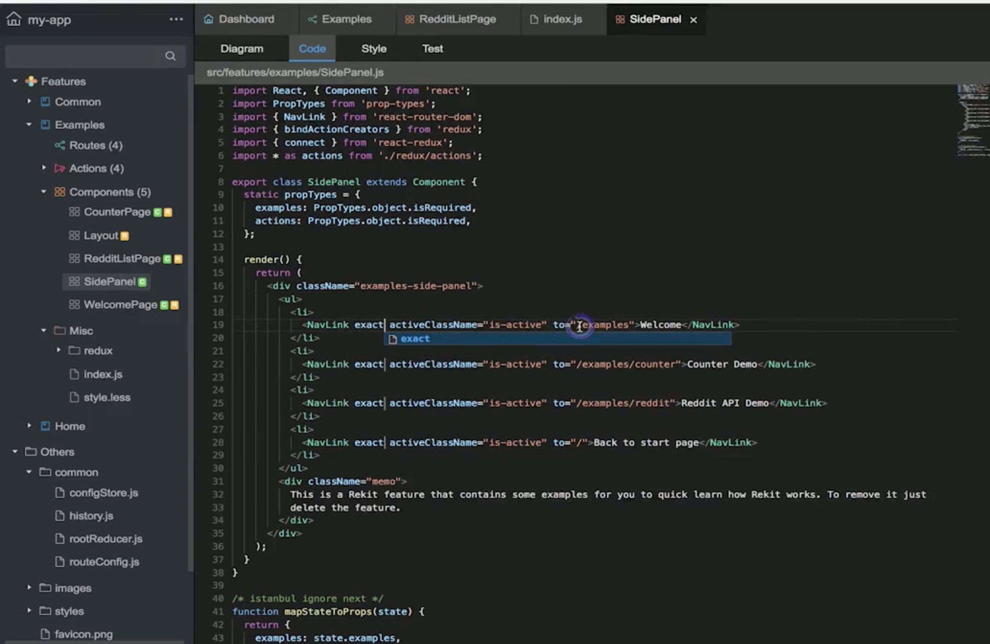Open the three-dots project menu
Viewport: 990px width, 644px height.
(176, 19)
